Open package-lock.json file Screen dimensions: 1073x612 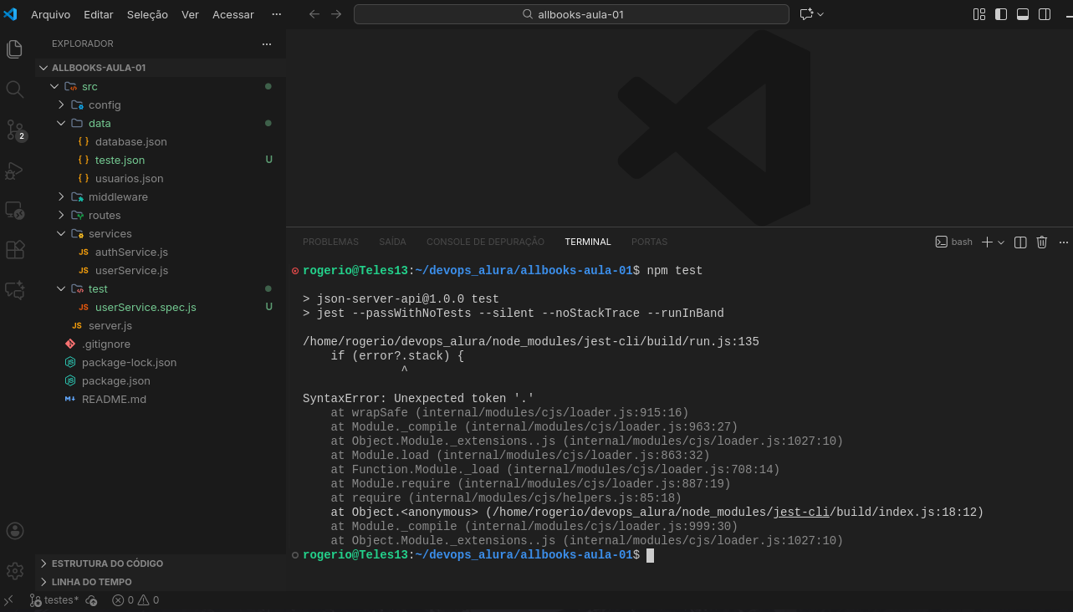(x=161, y=362)
